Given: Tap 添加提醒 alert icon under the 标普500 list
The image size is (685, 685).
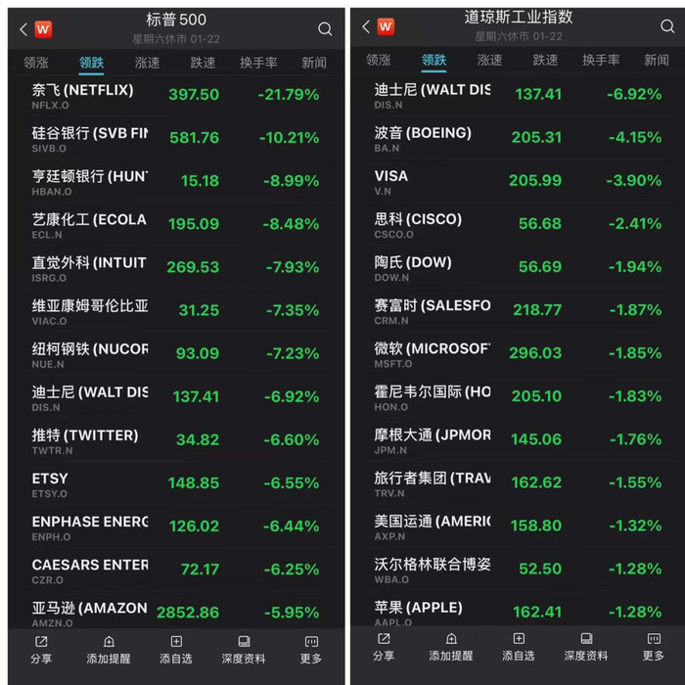Looking at the screenshot, I should [109, 648].
